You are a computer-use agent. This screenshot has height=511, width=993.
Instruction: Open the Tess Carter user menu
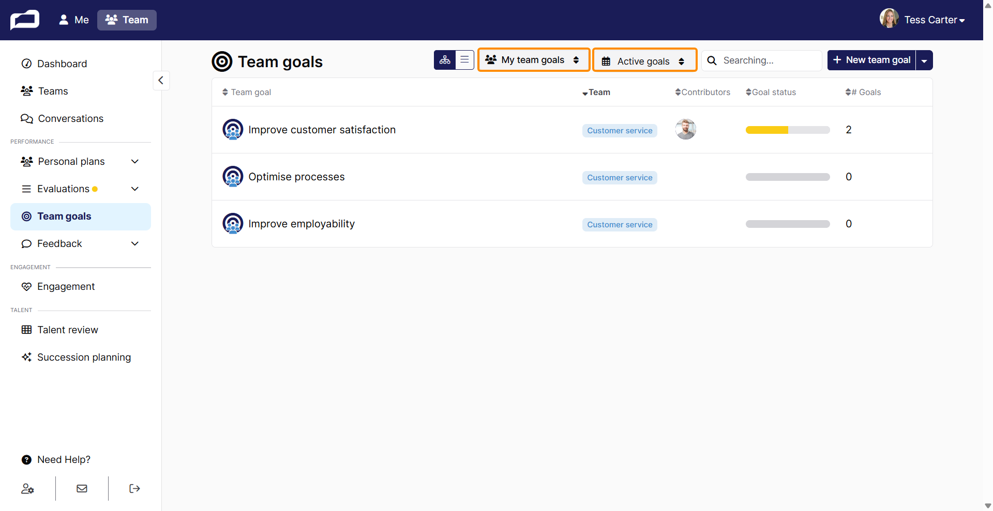point(934,20)
